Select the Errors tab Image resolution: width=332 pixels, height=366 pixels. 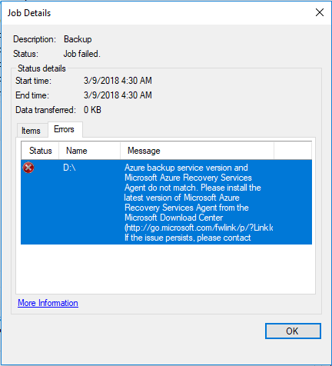click(x=65, y=129)
